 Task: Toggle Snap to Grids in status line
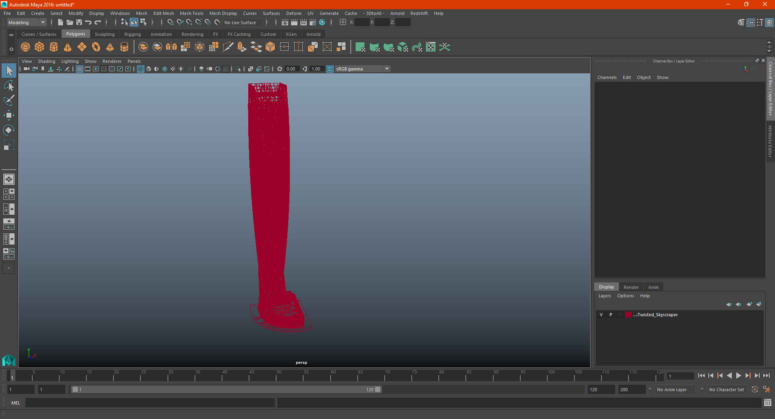(x=171, y=23)
